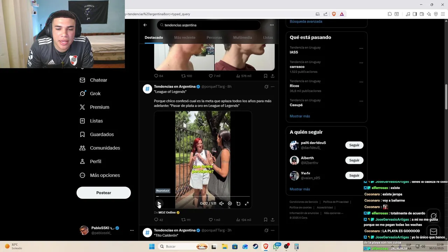Open Listas in the sidebar
The height and width of the screenshot is (252, 448).
91,121
